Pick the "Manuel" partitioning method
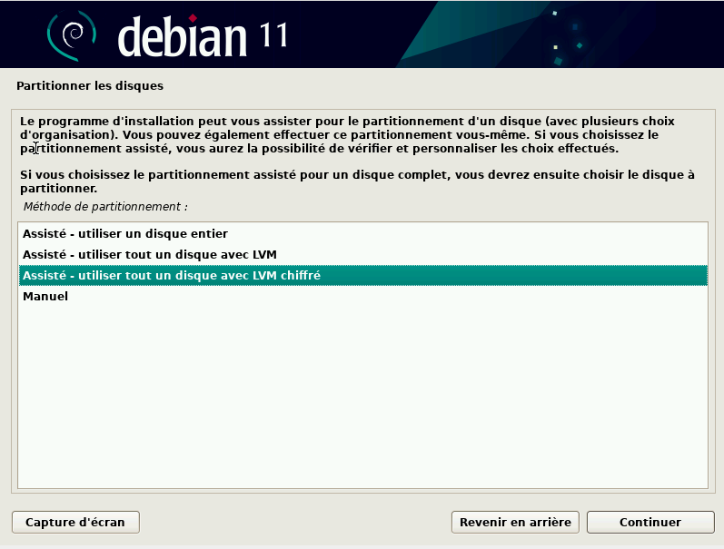Image resolution: width=724 pixels, height=549 pixels. pos(45,297)
